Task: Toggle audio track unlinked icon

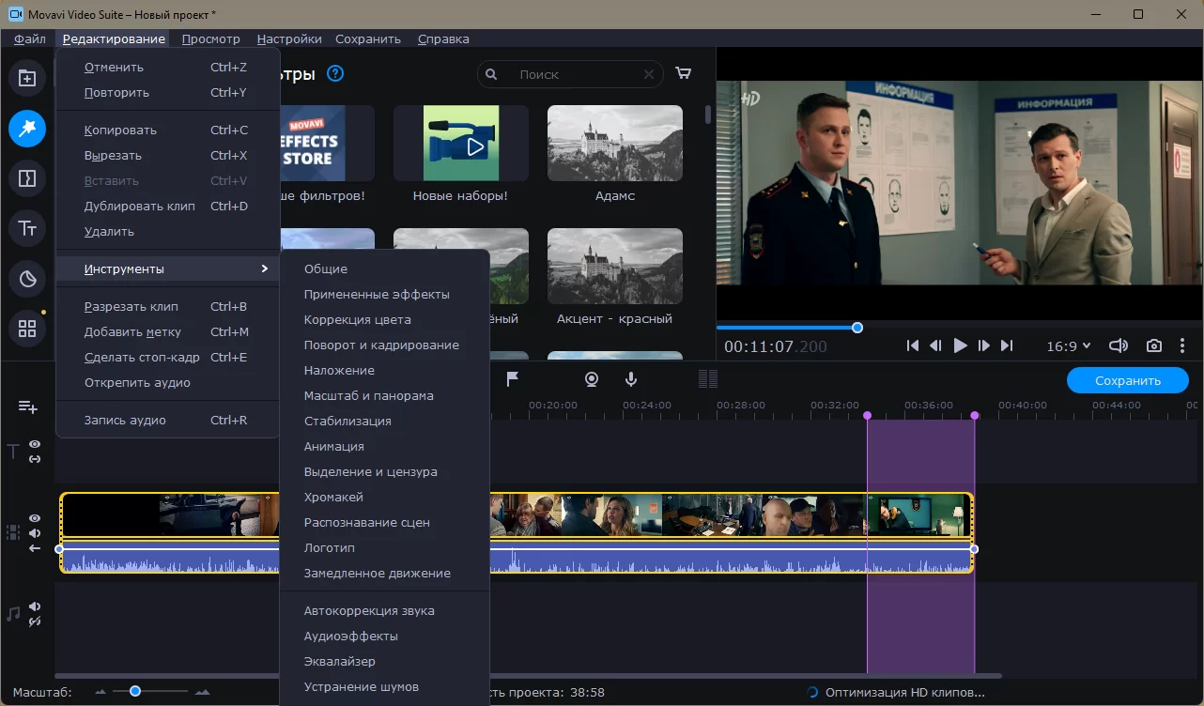Action: [35, 622]
